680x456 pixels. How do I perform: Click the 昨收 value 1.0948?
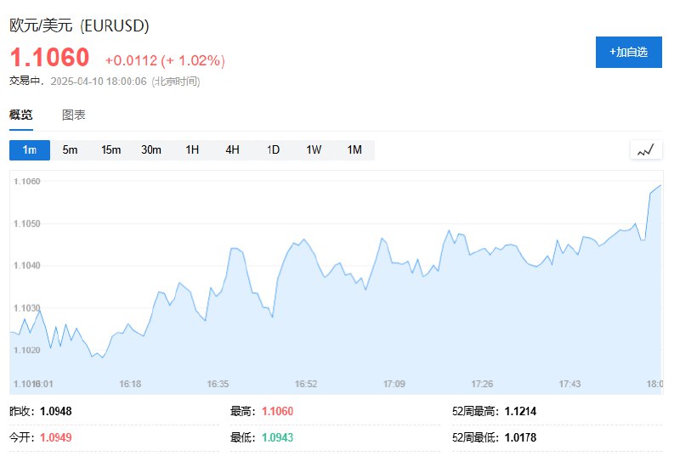tap(56, 411)
